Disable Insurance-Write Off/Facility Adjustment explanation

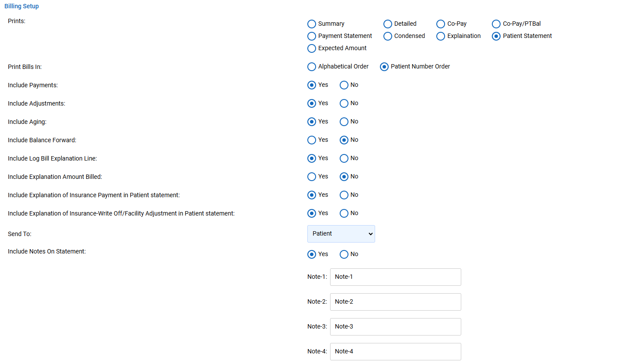coord(344,213)
